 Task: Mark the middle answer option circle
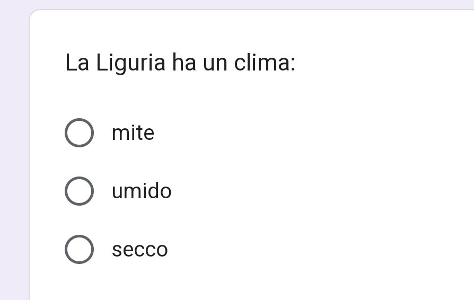[x=80, y=191]
